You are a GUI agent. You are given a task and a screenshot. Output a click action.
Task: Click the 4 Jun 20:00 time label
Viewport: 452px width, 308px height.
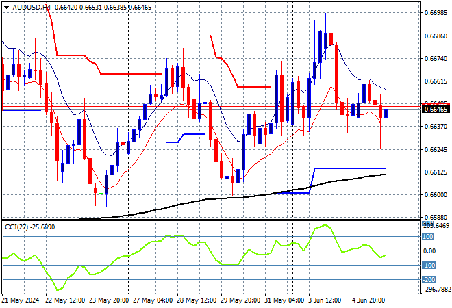[368, 300]
